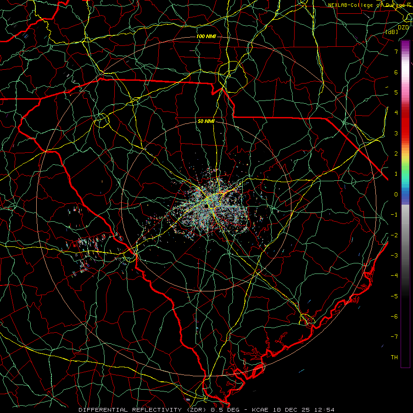Click the 5 value on the color scale
Image resolution: width=413 pixels, height=413 pixels.
pyautogui.click(x=396, y=92)
